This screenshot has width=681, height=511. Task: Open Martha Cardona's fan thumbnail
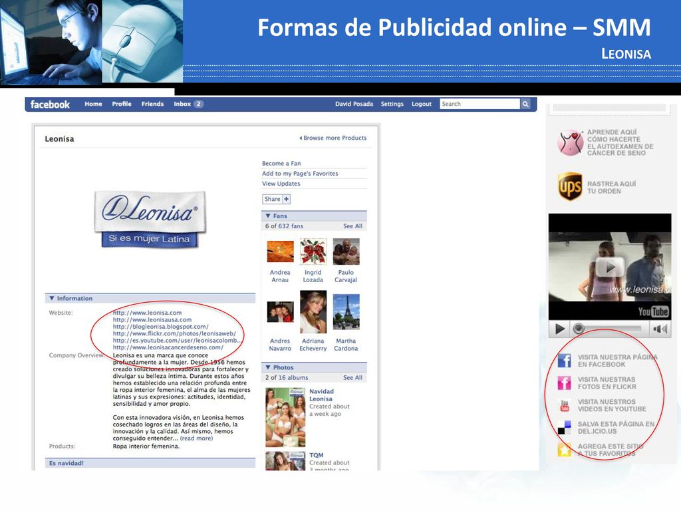coord(346,312)
